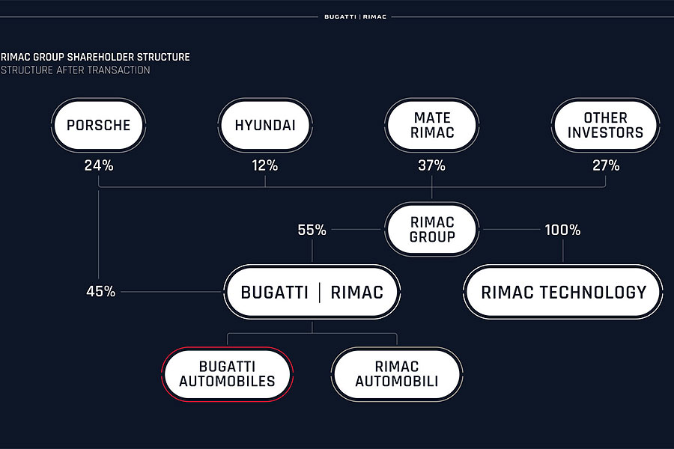
Task: Click the 12% label under Hyundai
Action: (x=265, y=166)
